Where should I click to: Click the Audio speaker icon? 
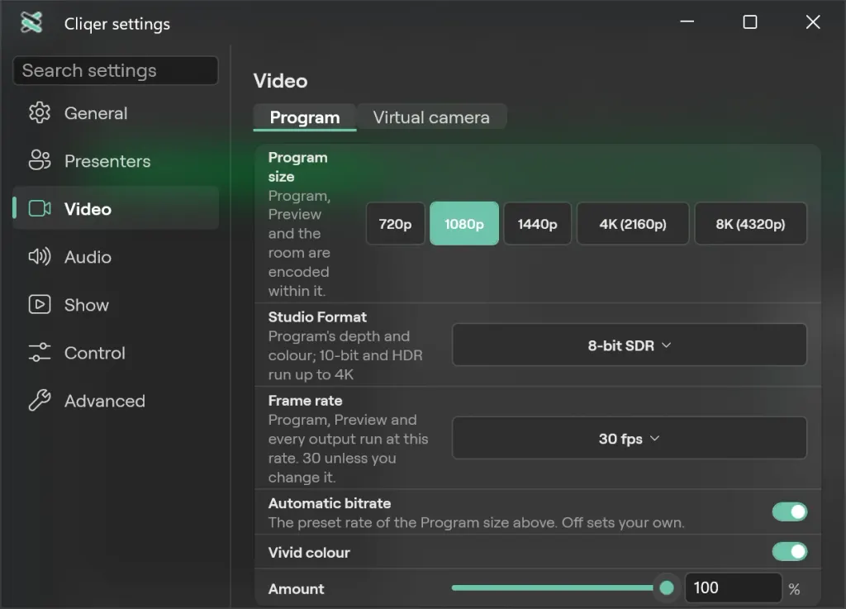coord(40,256)
